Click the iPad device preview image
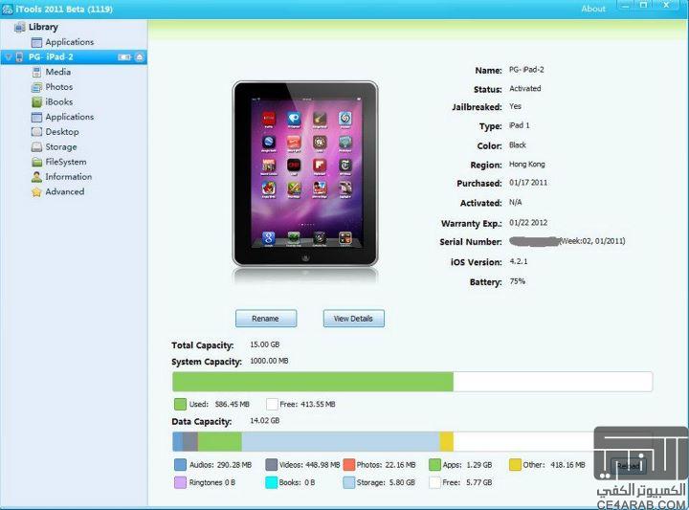 point(305,173)
